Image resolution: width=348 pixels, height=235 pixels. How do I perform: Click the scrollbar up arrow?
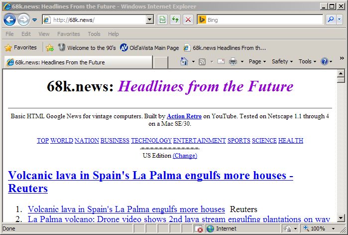click(x=341, y=73)
